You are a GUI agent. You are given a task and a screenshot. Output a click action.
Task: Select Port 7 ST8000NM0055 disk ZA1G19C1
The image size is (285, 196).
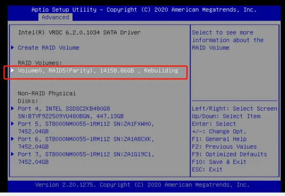(86, 158)
